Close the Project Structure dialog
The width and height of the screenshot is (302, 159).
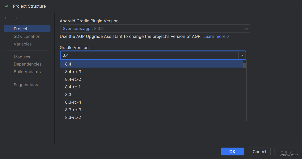click(x=297, y=6)
